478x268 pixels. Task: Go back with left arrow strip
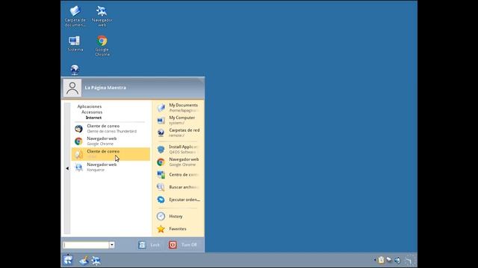[67, 168]
